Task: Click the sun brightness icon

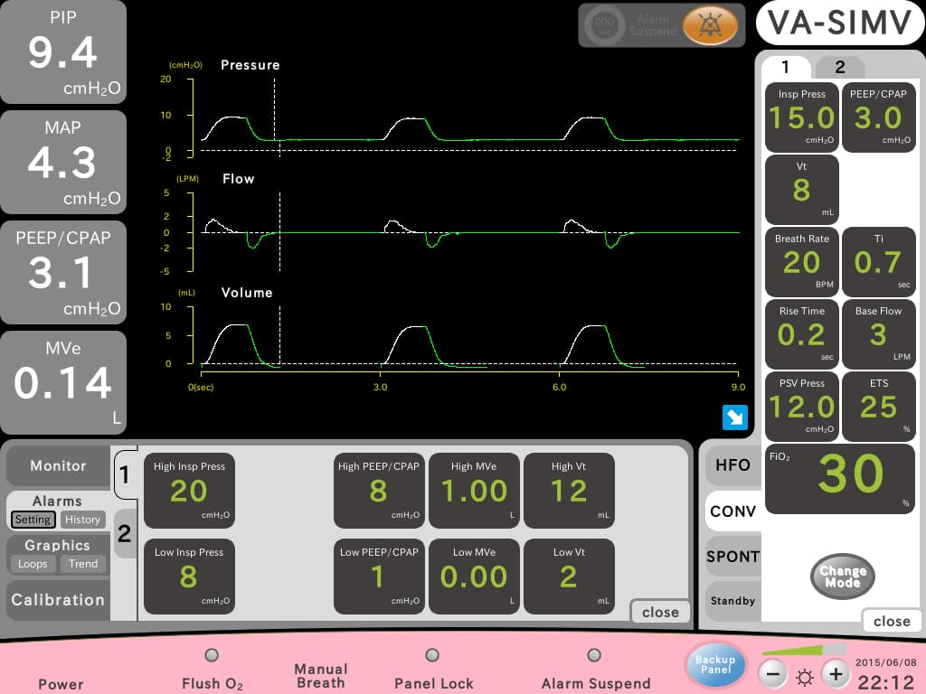Action: pos(804,677)
